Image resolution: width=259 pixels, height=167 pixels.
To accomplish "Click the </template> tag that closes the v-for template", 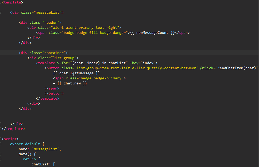I will (48, 99).
